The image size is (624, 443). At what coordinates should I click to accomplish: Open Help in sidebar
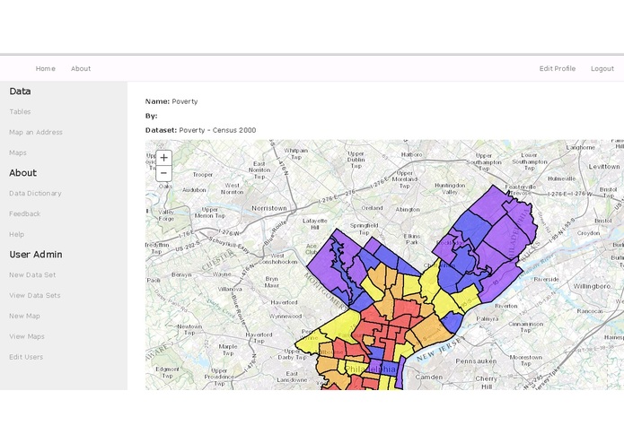click(17, 234)
